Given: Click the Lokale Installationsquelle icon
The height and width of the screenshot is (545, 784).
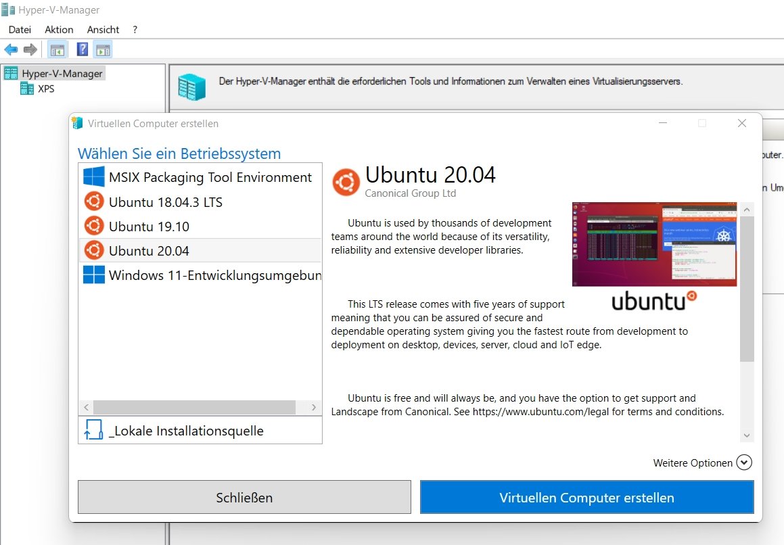Looking at the screenshot, I should point(93,429).
